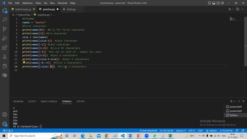Open Microsoft Edge from the taskbar
Image resolution: width=247 pixels, height=139 pixels.
[x=83, y=136]
